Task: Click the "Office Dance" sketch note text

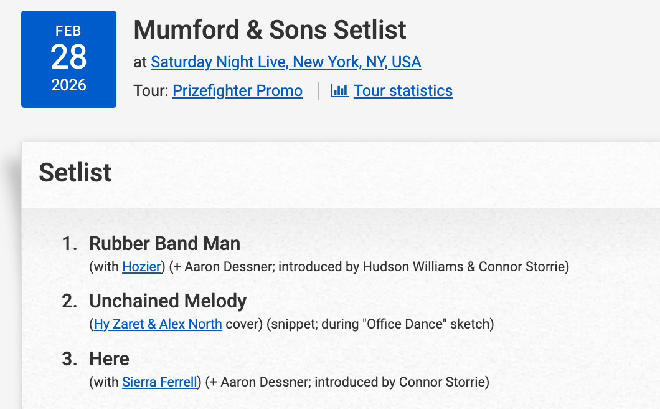Action: click(422, 324)
